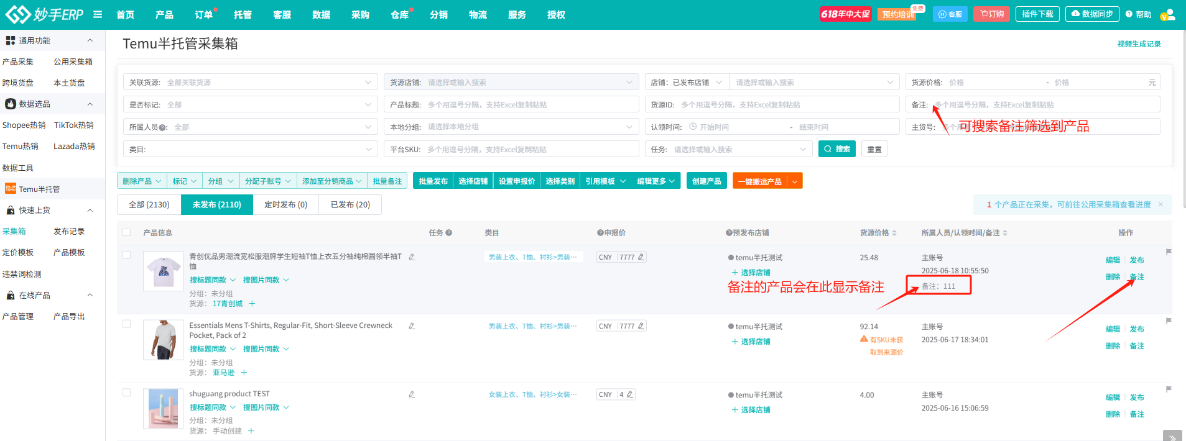
Task: Open the white T-shirt product thumbnail
Action: (x=163, y=271)
